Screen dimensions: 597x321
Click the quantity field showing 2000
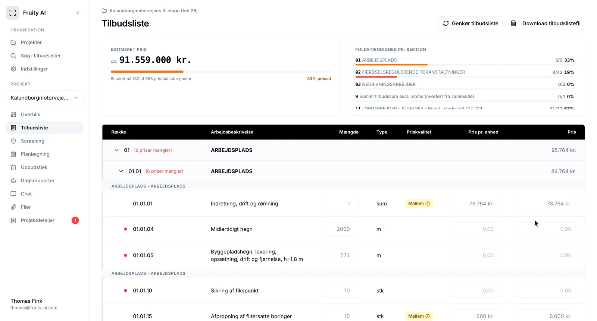(x=341, y=229)
